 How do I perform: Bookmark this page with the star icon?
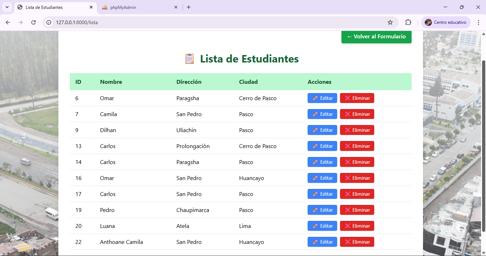click(x=390, y=22)
